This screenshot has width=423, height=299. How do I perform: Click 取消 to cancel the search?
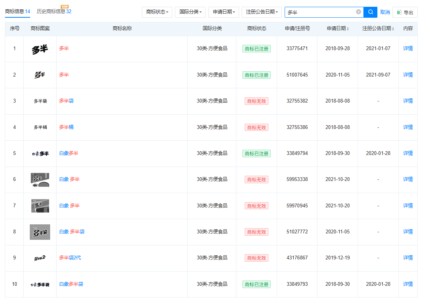[x=385, y=12]
